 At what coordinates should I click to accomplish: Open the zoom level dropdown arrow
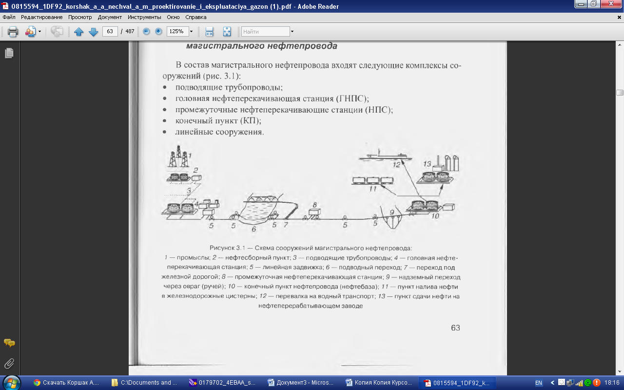pyautogui.click(x=191, y=32)
